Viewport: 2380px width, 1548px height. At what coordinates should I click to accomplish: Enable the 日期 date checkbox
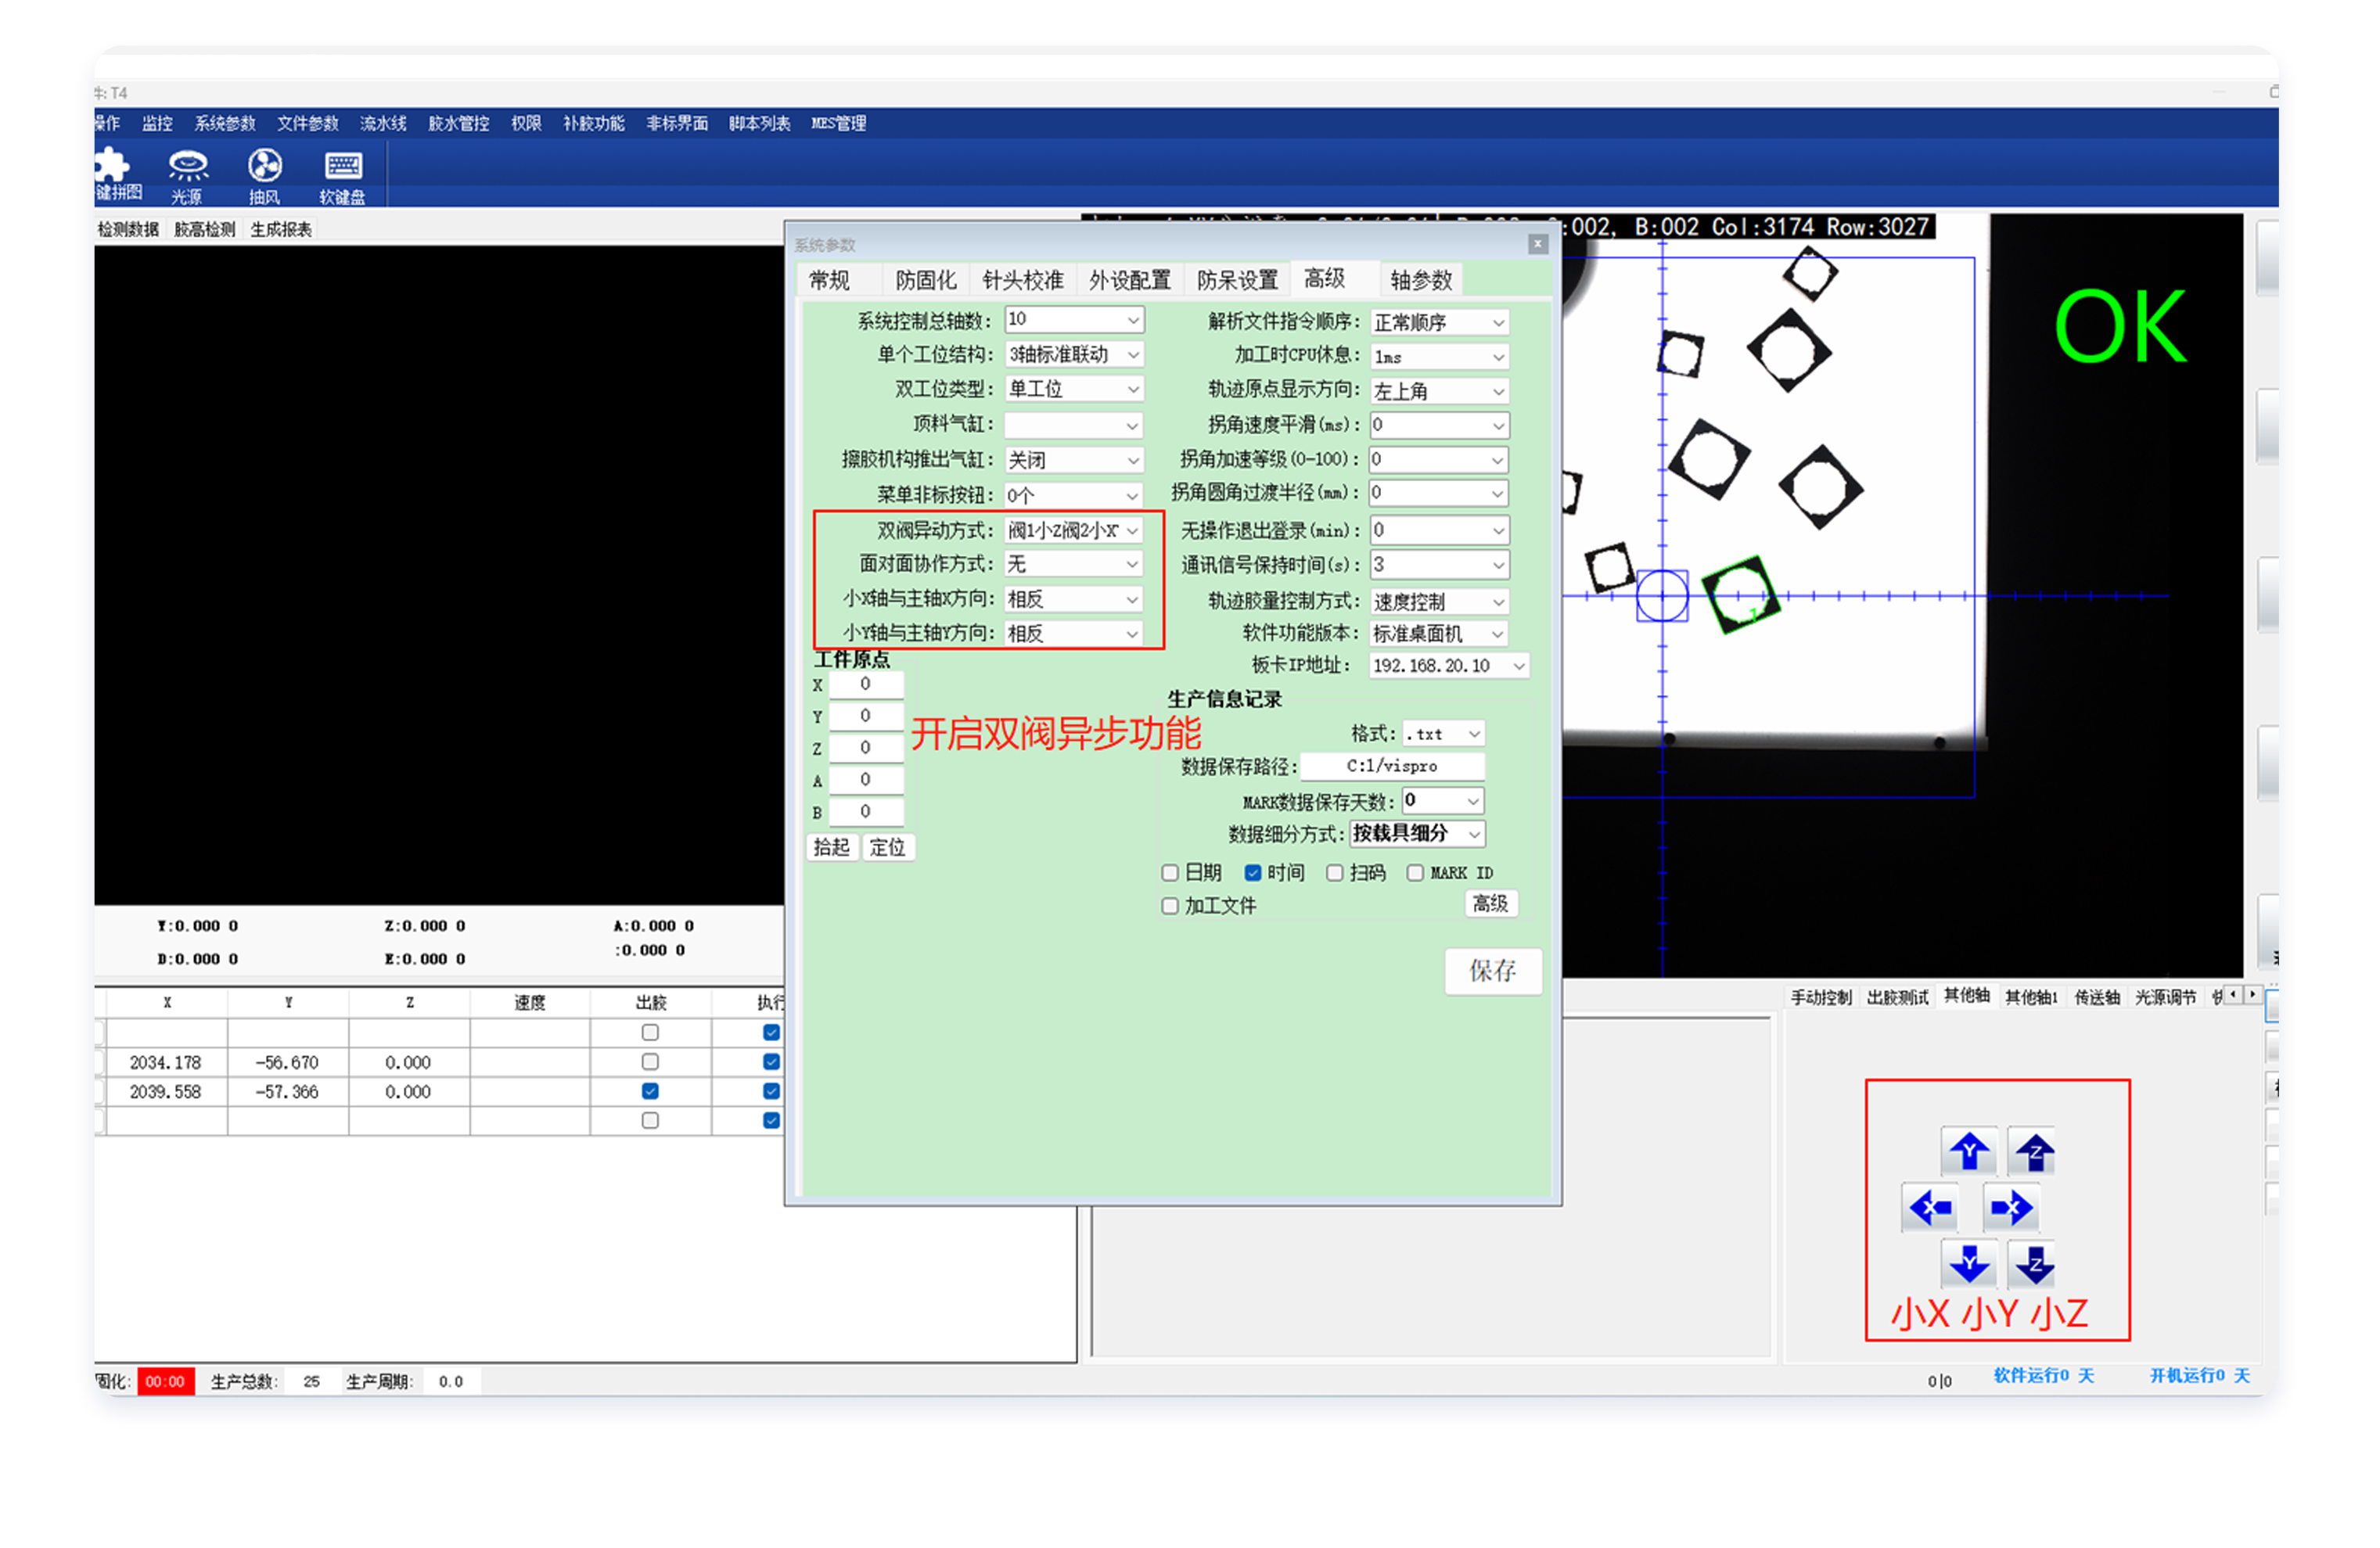[1170, 873]
